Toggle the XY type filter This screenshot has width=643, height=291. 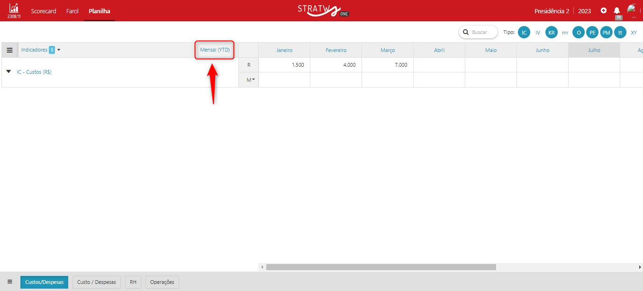(634, 32)
